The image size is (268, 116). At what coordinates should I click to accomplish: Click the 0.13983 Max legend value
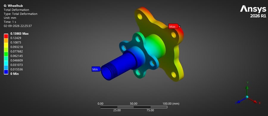19,34
